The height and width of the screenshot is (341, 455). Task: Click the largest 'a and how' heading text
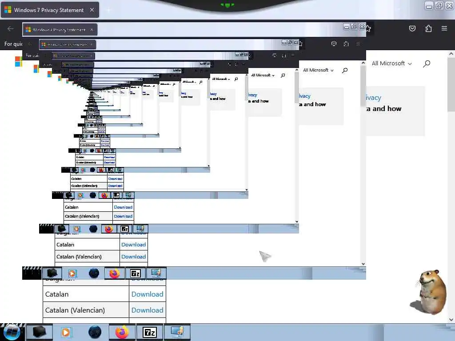(x=383, y=108)
